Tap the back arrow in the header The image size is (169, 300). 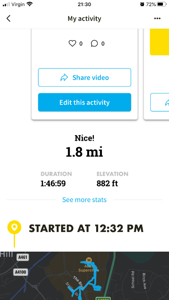(x=8, y=19)
